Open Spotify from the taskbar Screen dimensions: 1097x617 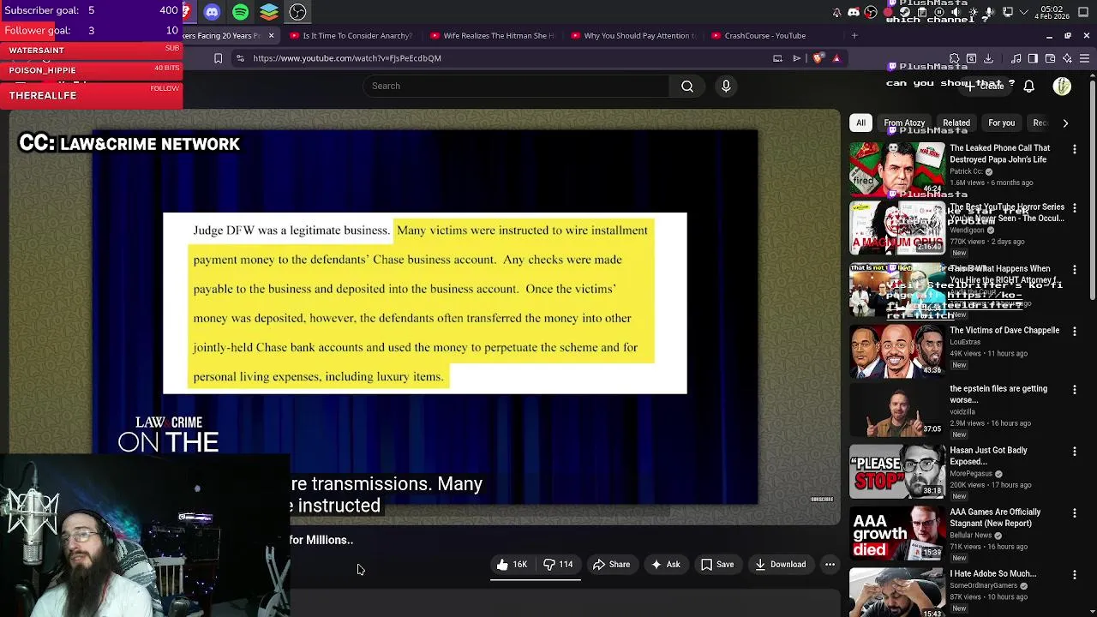tap(241, 12)
